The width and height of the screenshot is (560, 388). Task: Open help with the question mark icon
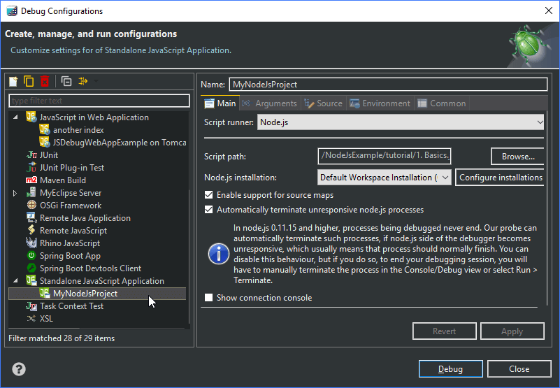[19, 369]
